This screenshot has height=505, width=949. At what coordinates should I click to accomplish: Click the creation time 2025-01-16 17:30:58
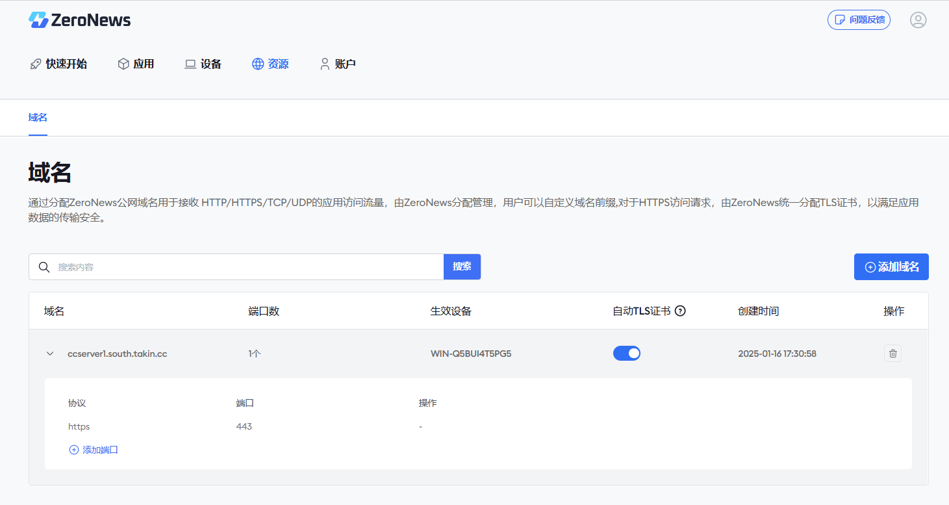tap(778, 354)
